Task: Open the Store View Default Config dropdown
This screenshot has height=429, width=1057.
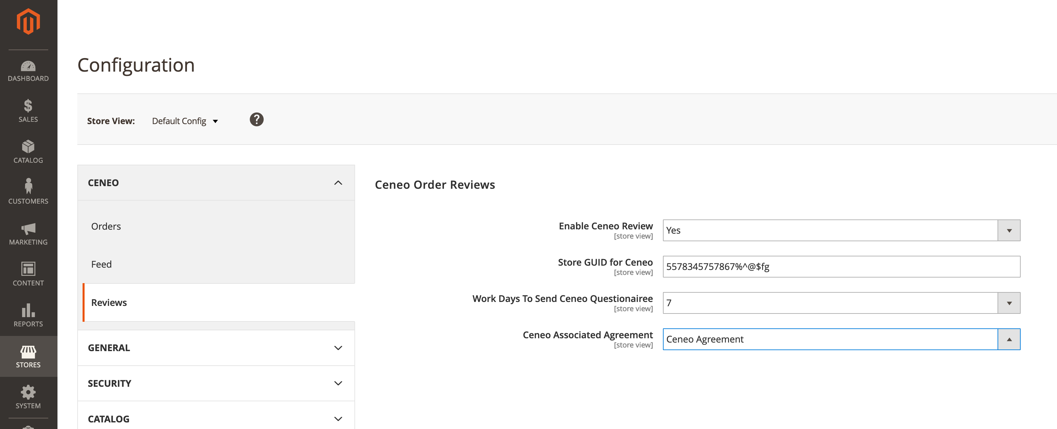Action: [185, 121]
